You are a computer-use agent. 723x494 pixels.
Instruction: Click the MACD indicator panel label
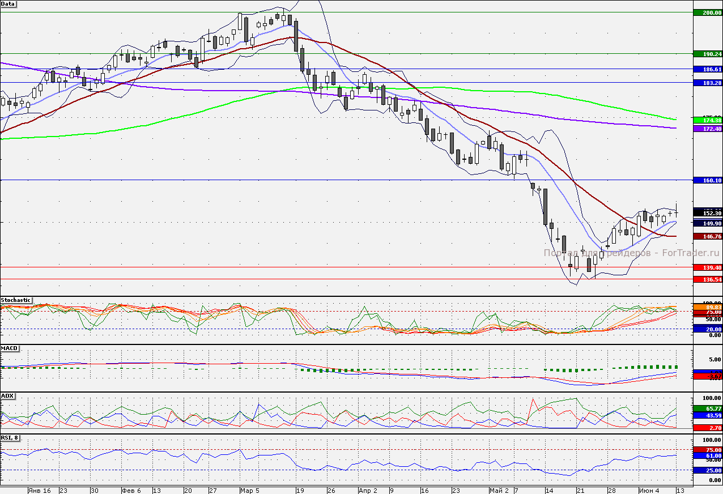tap(8, 346)
